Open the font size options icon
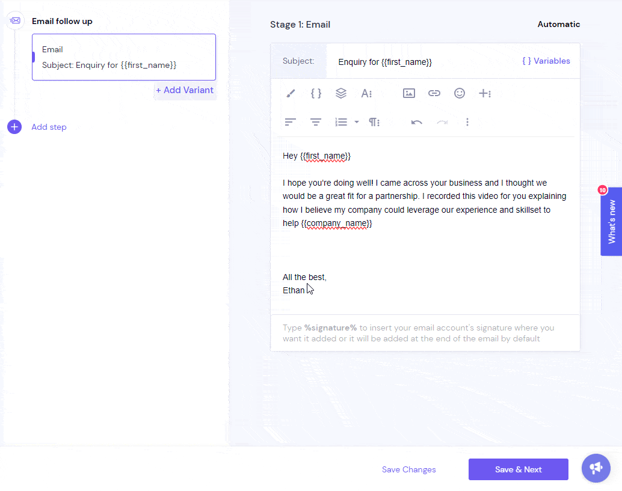This screenshot has height=491, width=622. [366, 94]
